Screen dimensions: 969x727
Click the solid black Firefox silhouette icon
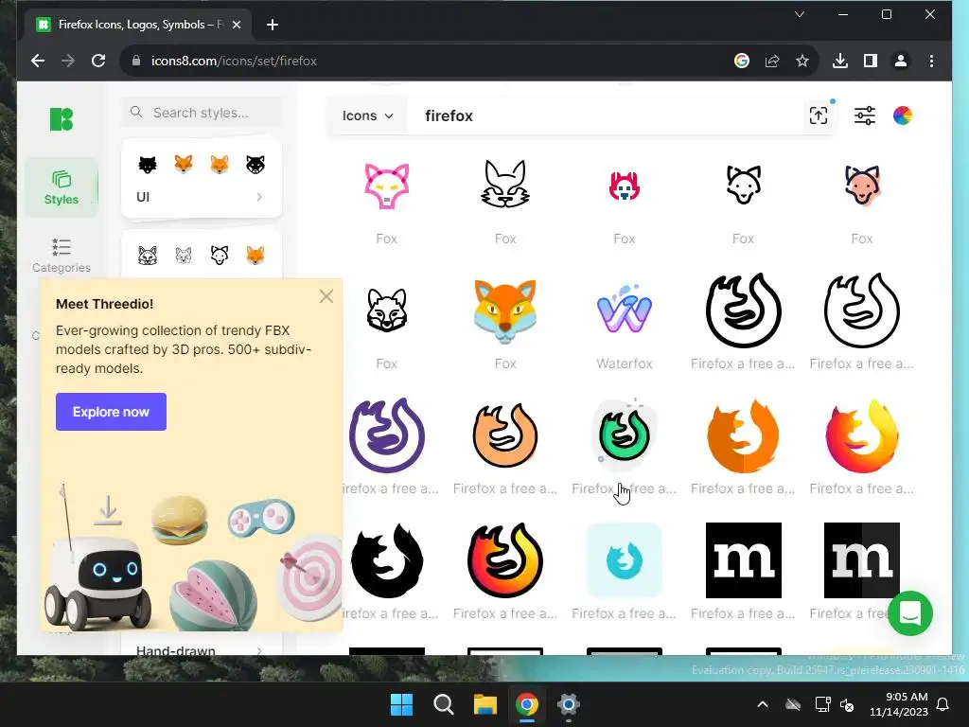tap(387, 560)
